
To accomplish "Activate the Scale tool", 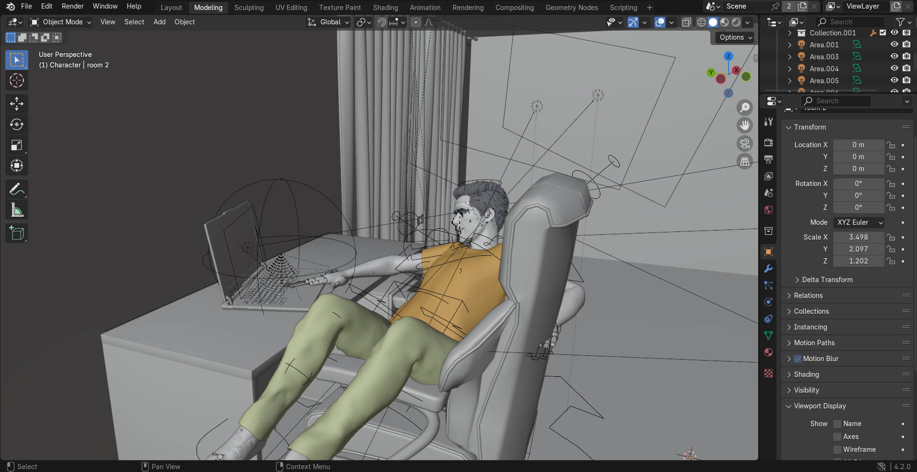I will coord(17,145).
